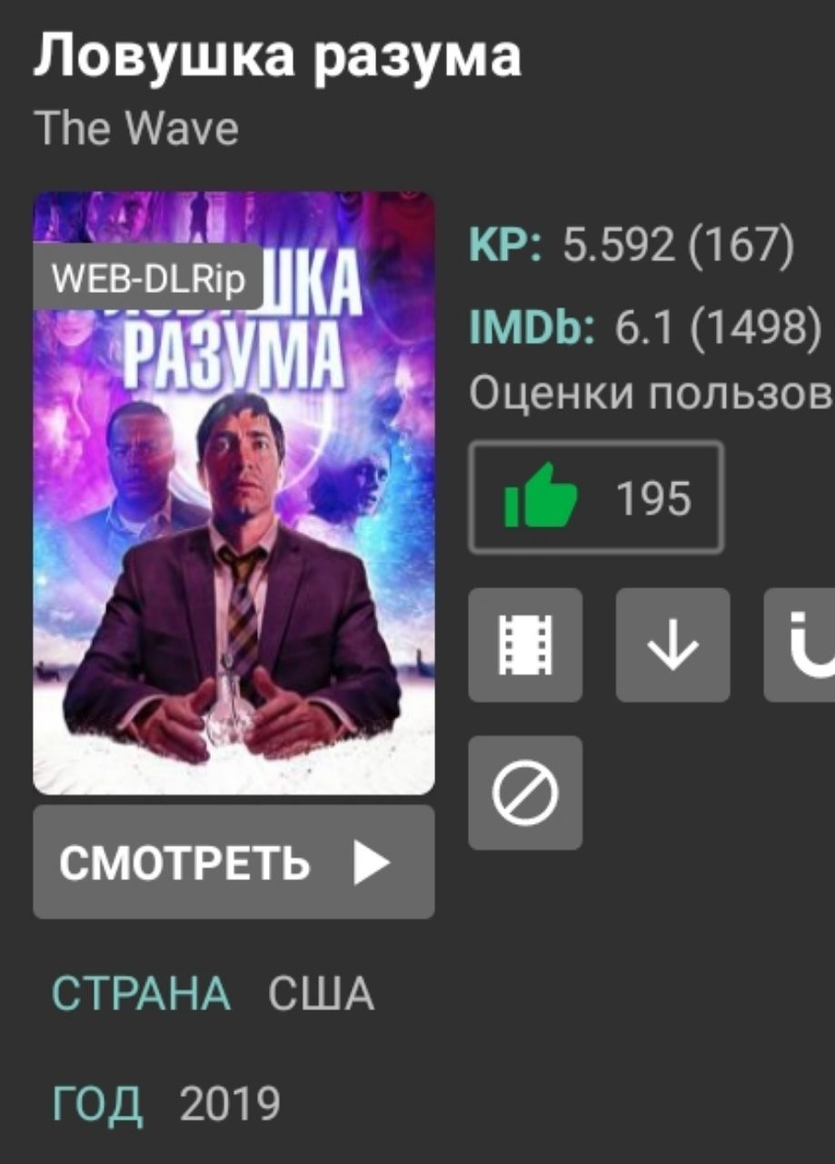Click the title Ловушка разума
Image resolution: width=835 pixels, height=1164 pixels.
(x=278, y=56)
